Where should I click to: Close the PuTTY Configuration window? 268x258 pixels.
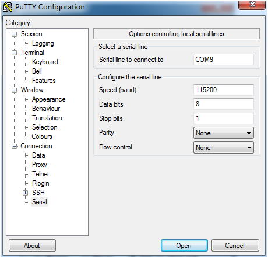(x=252, y=5)
